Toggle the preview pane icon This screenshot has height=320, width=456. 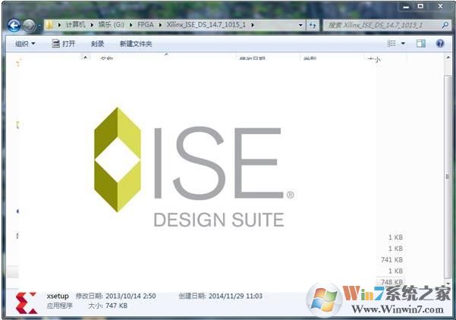(421, 44)
